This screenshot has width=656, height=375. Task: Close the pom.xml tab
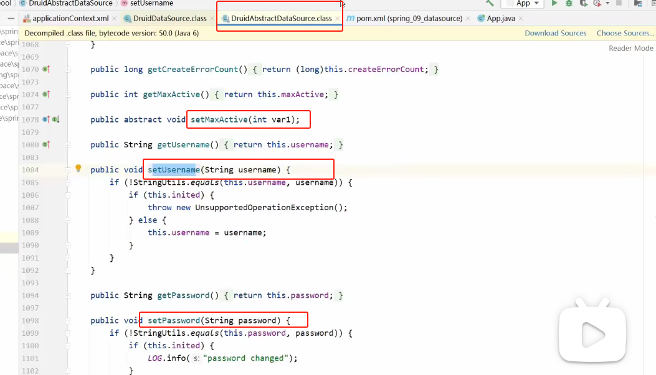click(468, 19)
